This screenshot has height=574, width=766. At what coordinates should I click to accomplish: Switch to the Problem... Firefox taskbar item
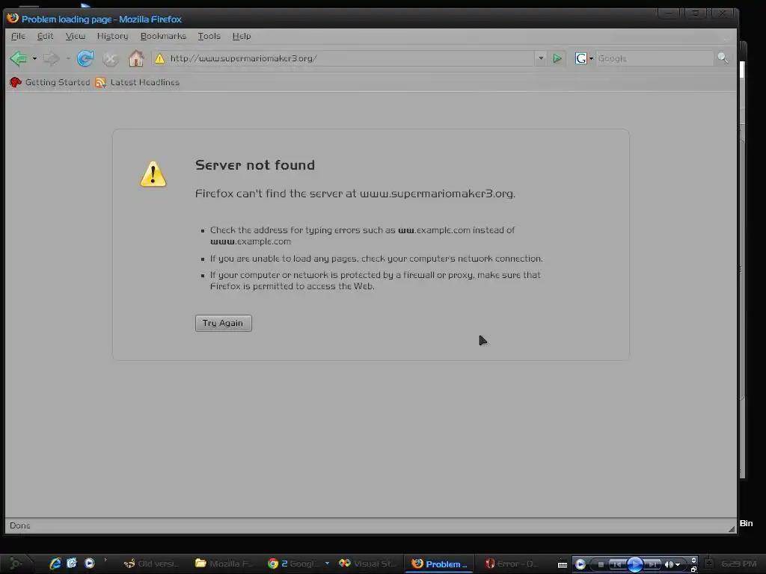(440, 564)
